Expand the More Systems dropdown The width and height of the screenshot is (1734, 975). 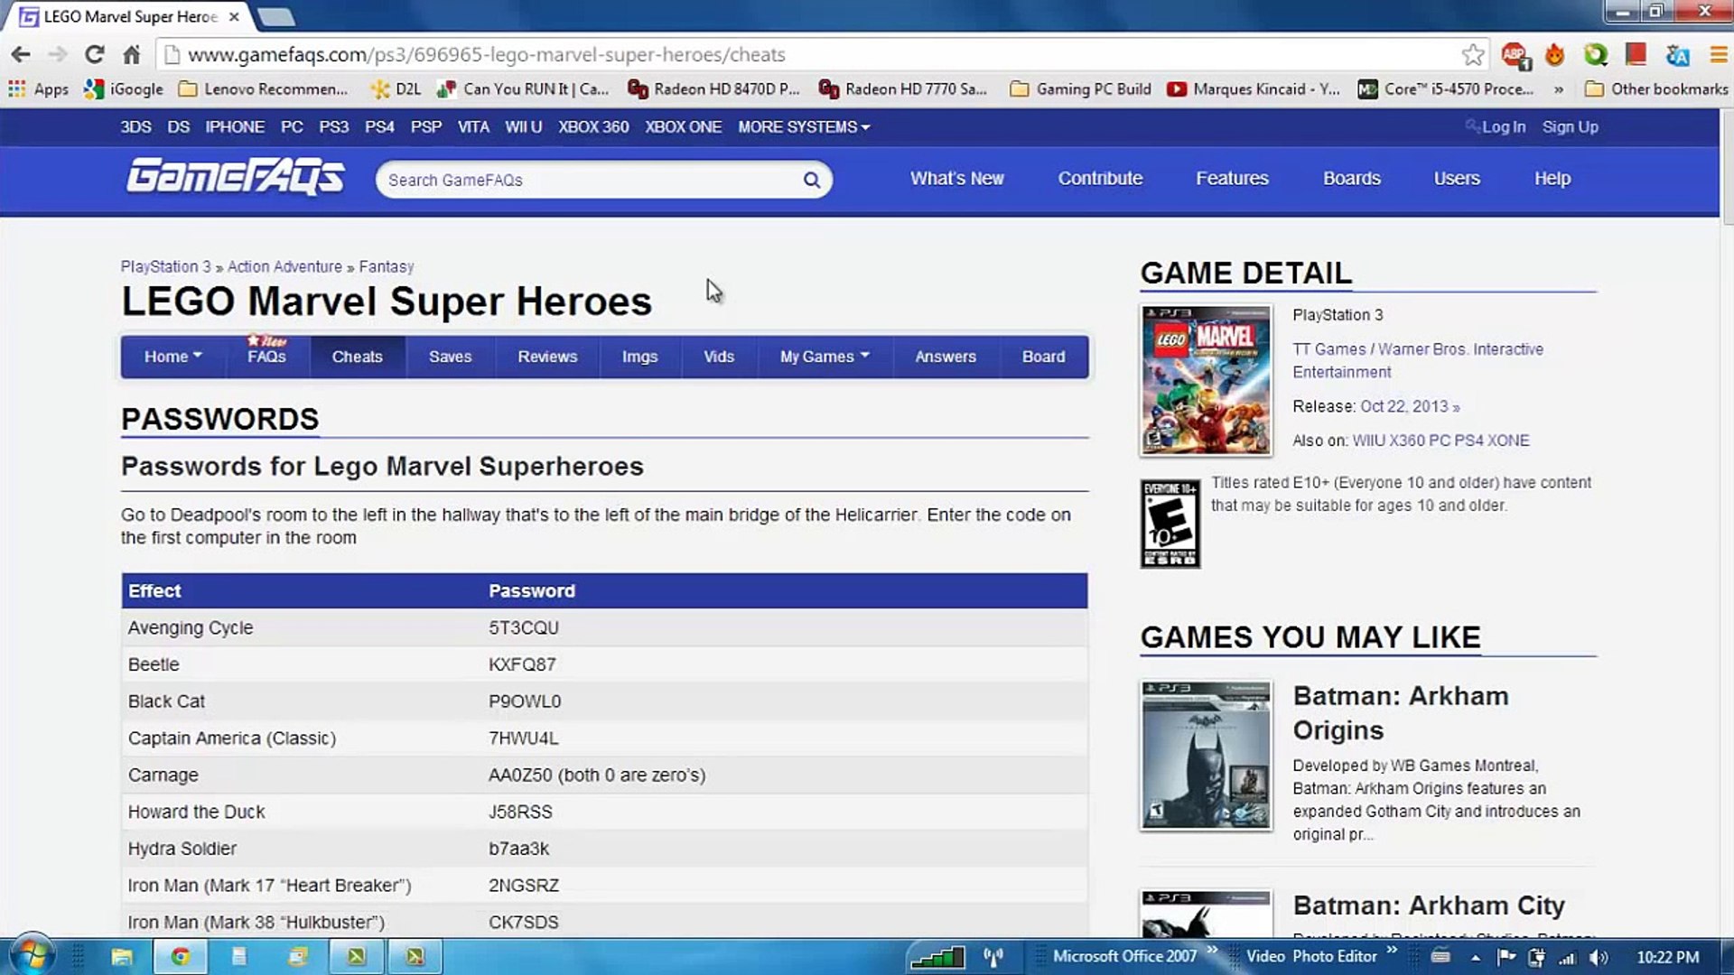pos(803,127)
